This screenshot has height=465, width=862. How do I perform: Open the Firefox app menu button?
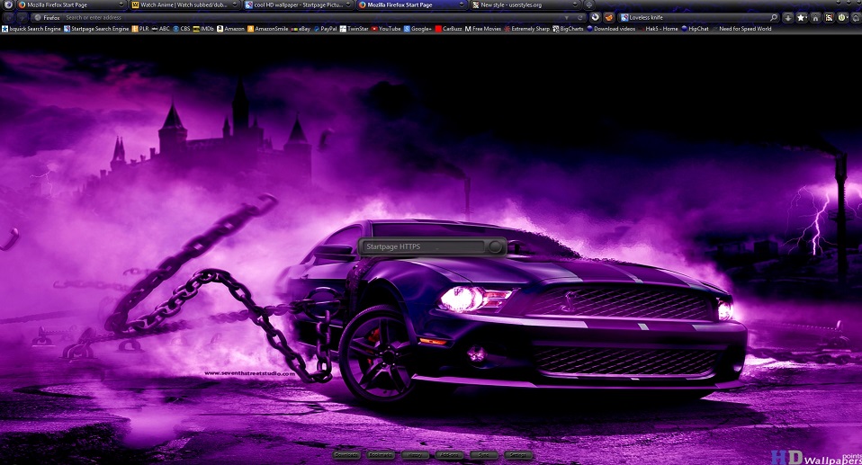click(x=8, y=5)
